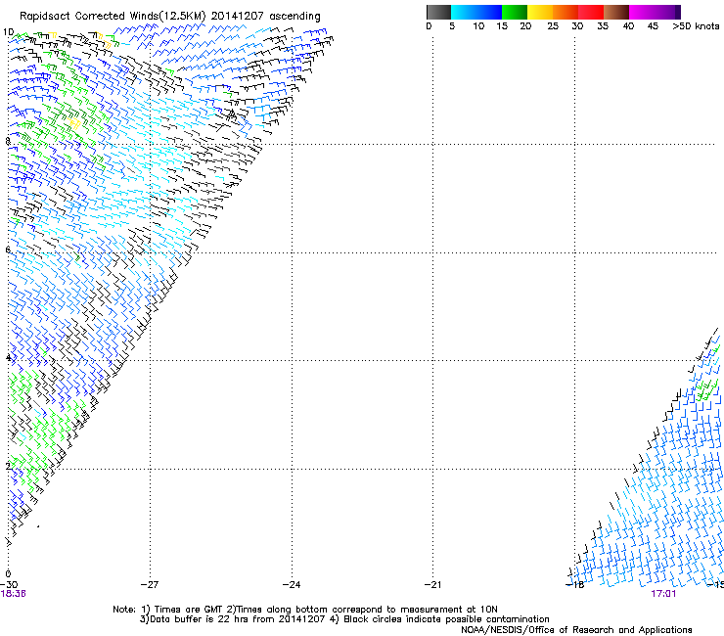724x636 pixels.
Task: Select the cyan-to-blue 5-15 knots color band
Action: click(476, 12)
